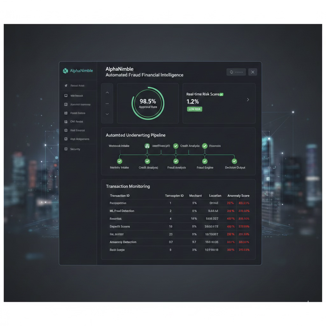
Task: Select the Security icon in the sidebar
Action: [x=66, y=149]
